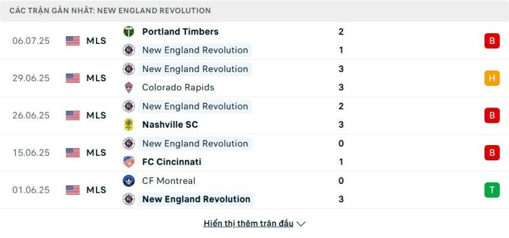The image size is (509, 238).
Task: Click MLS label on the 29.06.25 row
Action: 96,78
